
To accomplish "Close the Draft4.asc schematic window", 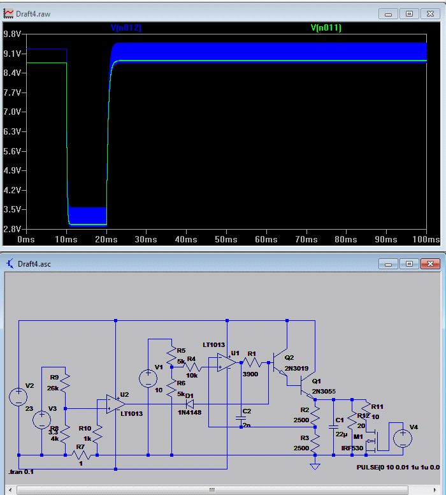I will click(430, 264).
